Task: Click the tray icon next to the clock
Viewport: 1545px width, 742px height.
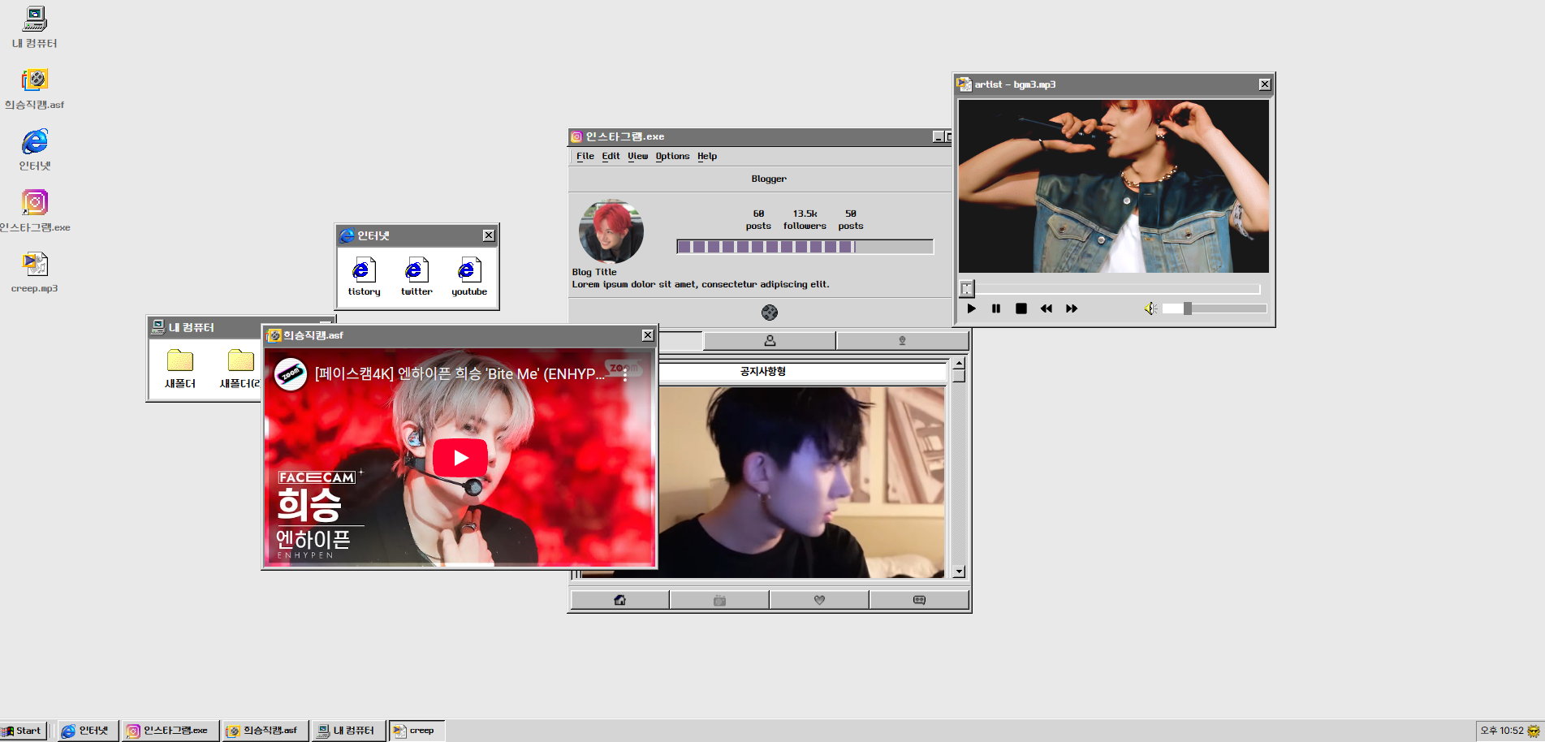Action: (1534, 731)
